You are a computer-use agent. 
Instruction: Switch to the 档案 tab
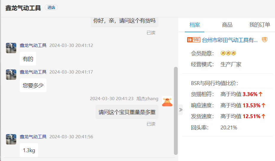pyautogui.click(x=195, y=25)
